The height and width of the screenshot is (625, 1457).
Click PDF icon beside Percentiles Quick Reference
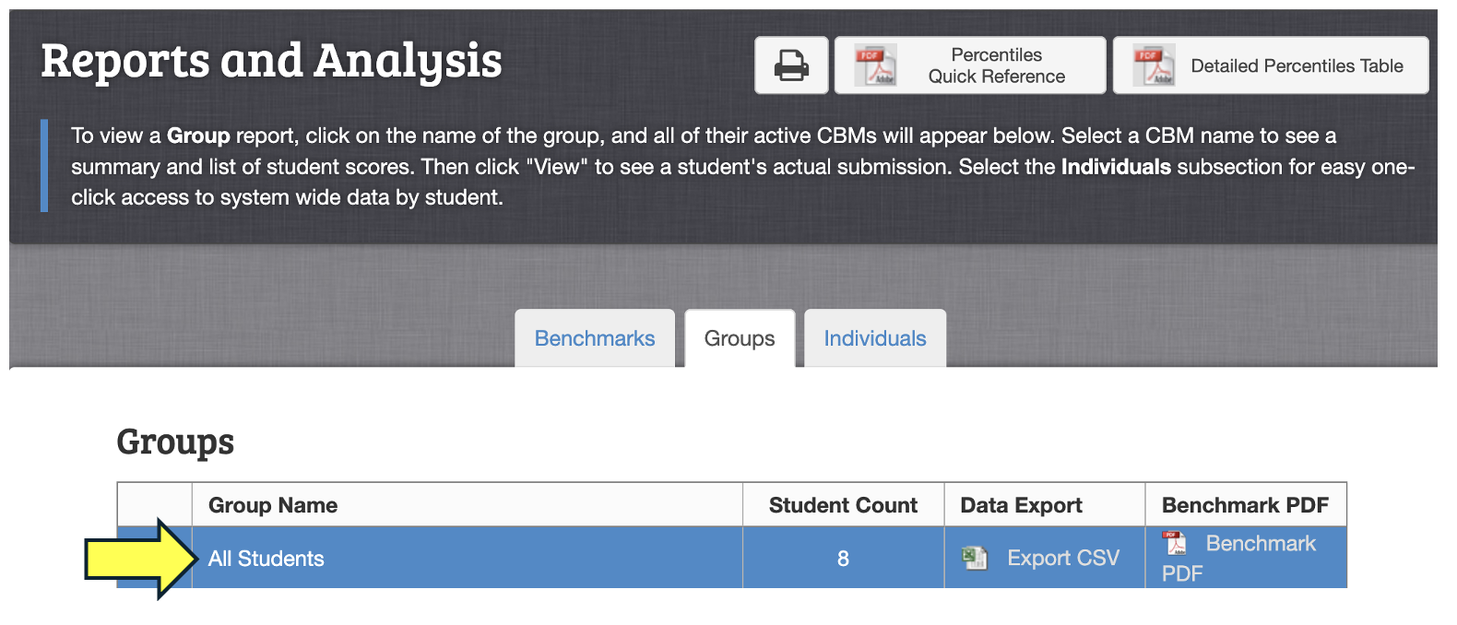(x=874, y=65)
